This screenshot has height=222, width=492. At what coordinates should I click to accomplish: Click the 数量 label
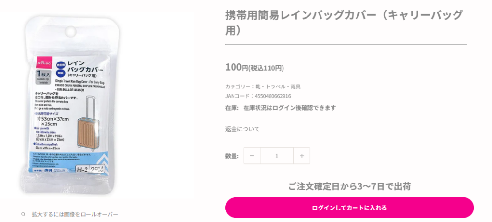[x=232, y=156]
